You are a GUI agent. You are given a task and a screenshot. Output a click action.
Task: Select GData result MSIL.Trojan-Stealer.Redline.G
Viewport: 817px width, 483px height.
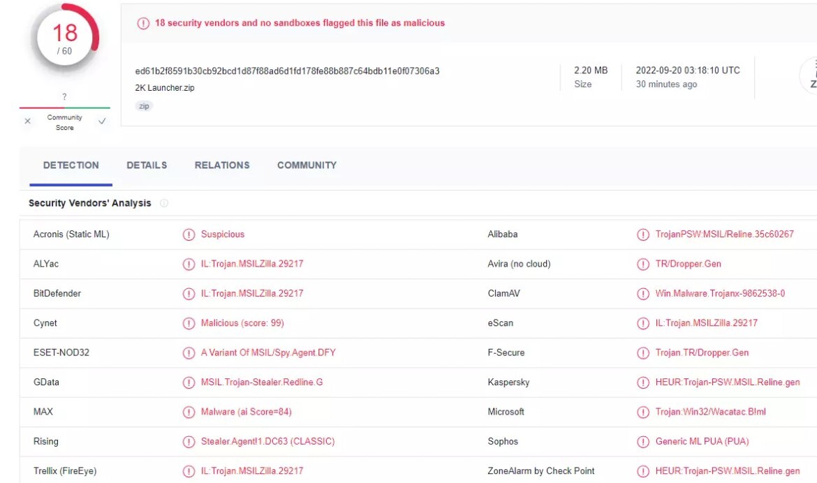[x=262, y=382]
